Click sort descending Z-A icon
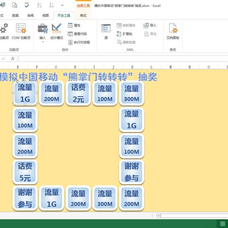 (51, 5)
